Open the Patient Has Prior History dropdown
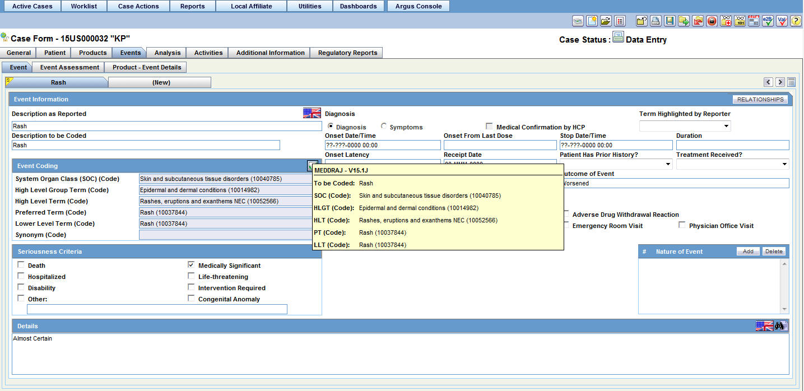804x391 pixels. (x=616, y=164)
